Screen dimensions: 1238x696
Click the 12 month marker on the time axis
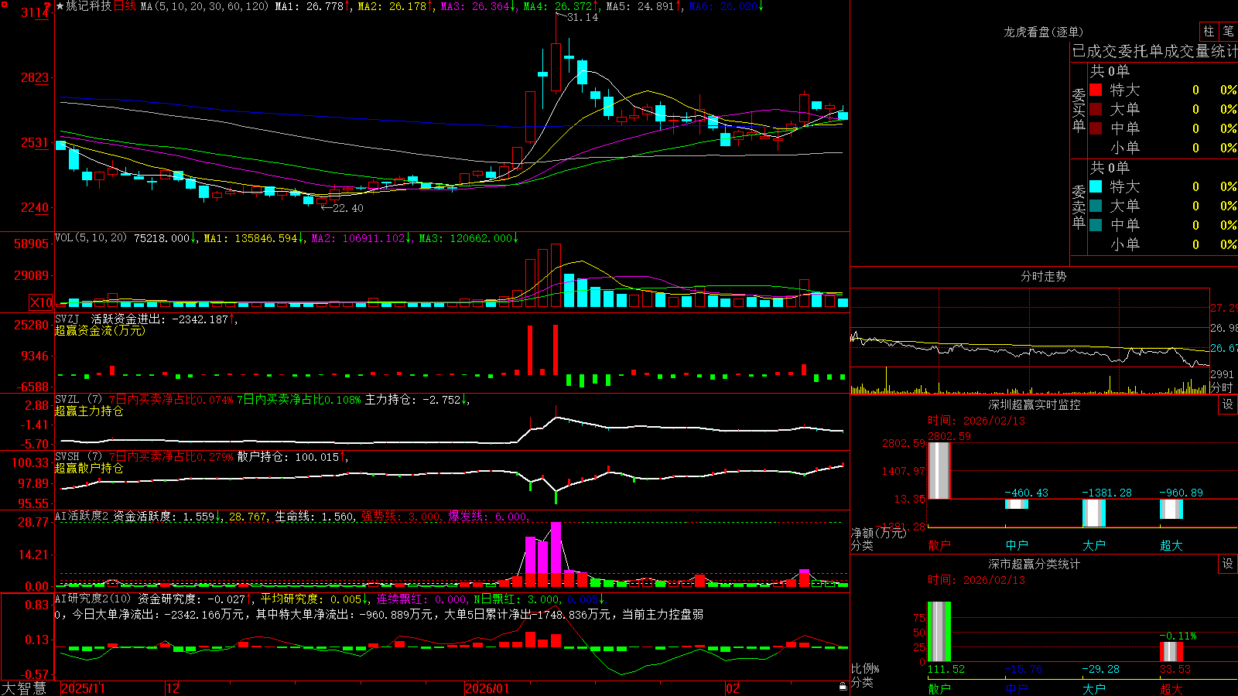[173, 687]
